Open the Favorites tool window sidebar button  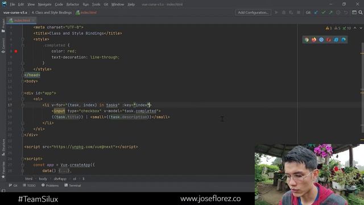(3, 170)
